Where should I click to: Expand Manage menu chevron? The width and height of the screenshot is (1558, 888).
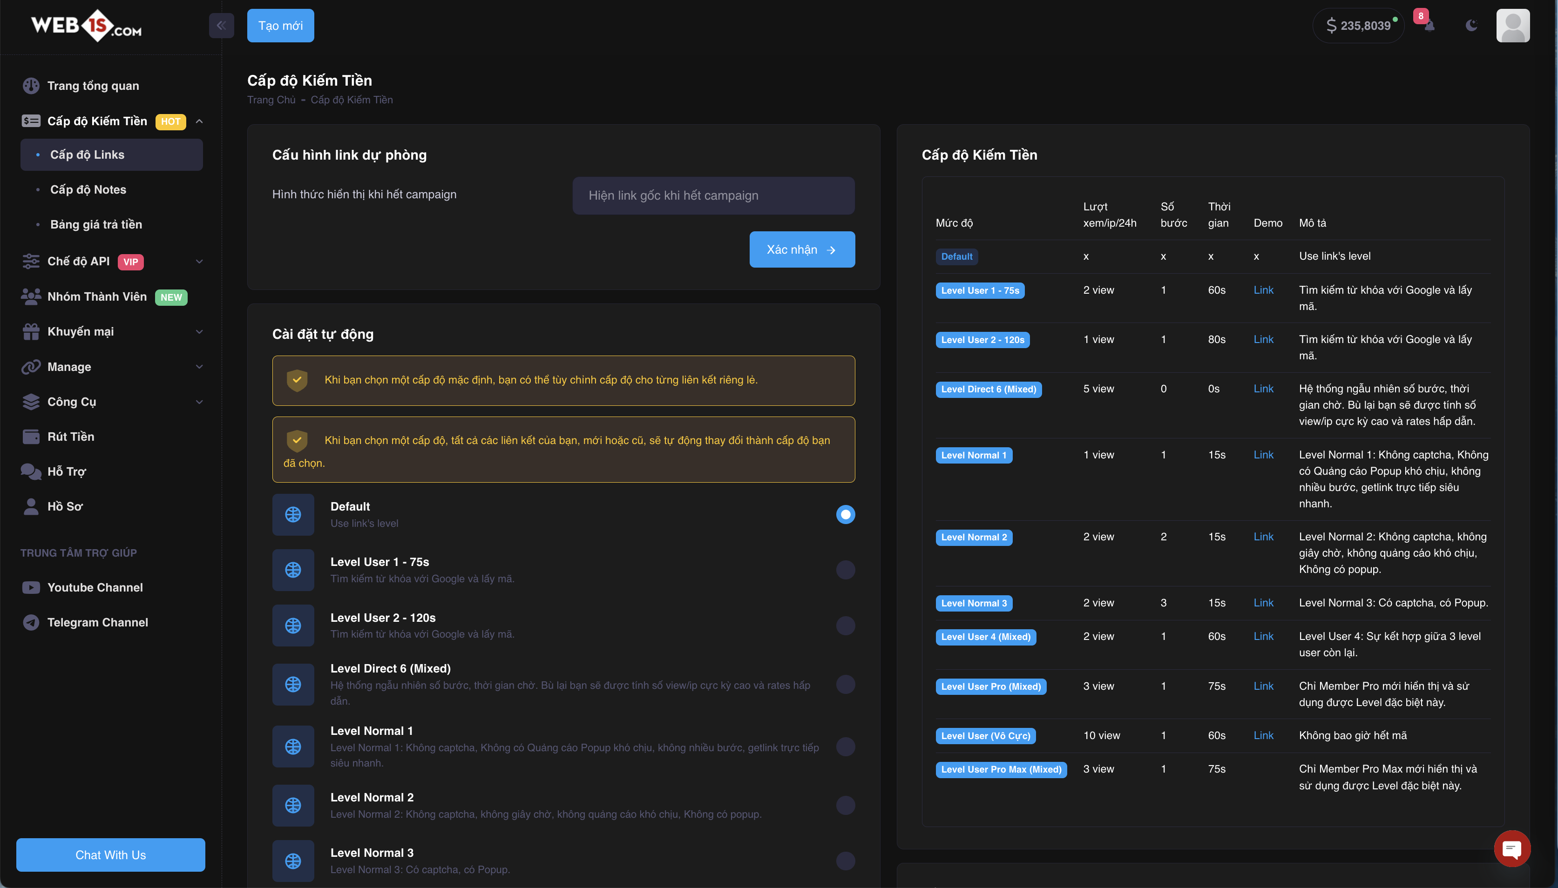[199, 367]
